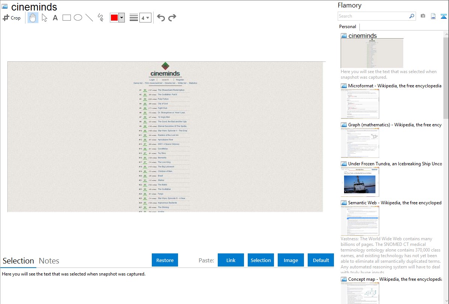
Task: Click the icon beside Concept map entry
Action: click(344, 279)
